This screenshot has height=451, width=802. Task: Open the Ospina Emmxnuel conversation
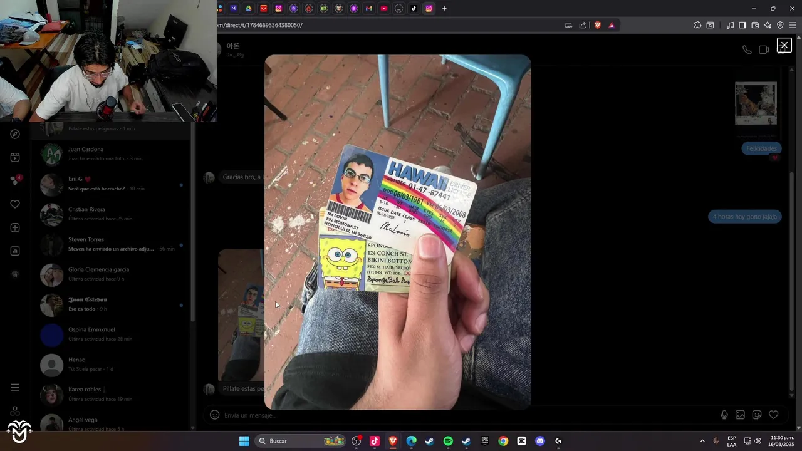coord(112,334)
